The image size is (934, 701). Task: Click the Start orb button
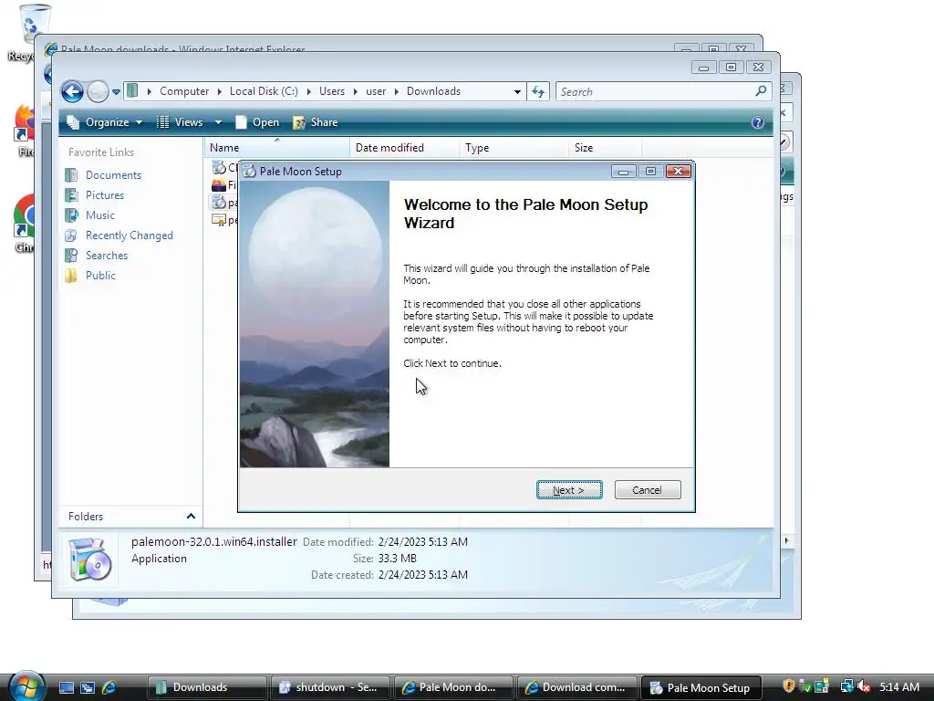26,686
